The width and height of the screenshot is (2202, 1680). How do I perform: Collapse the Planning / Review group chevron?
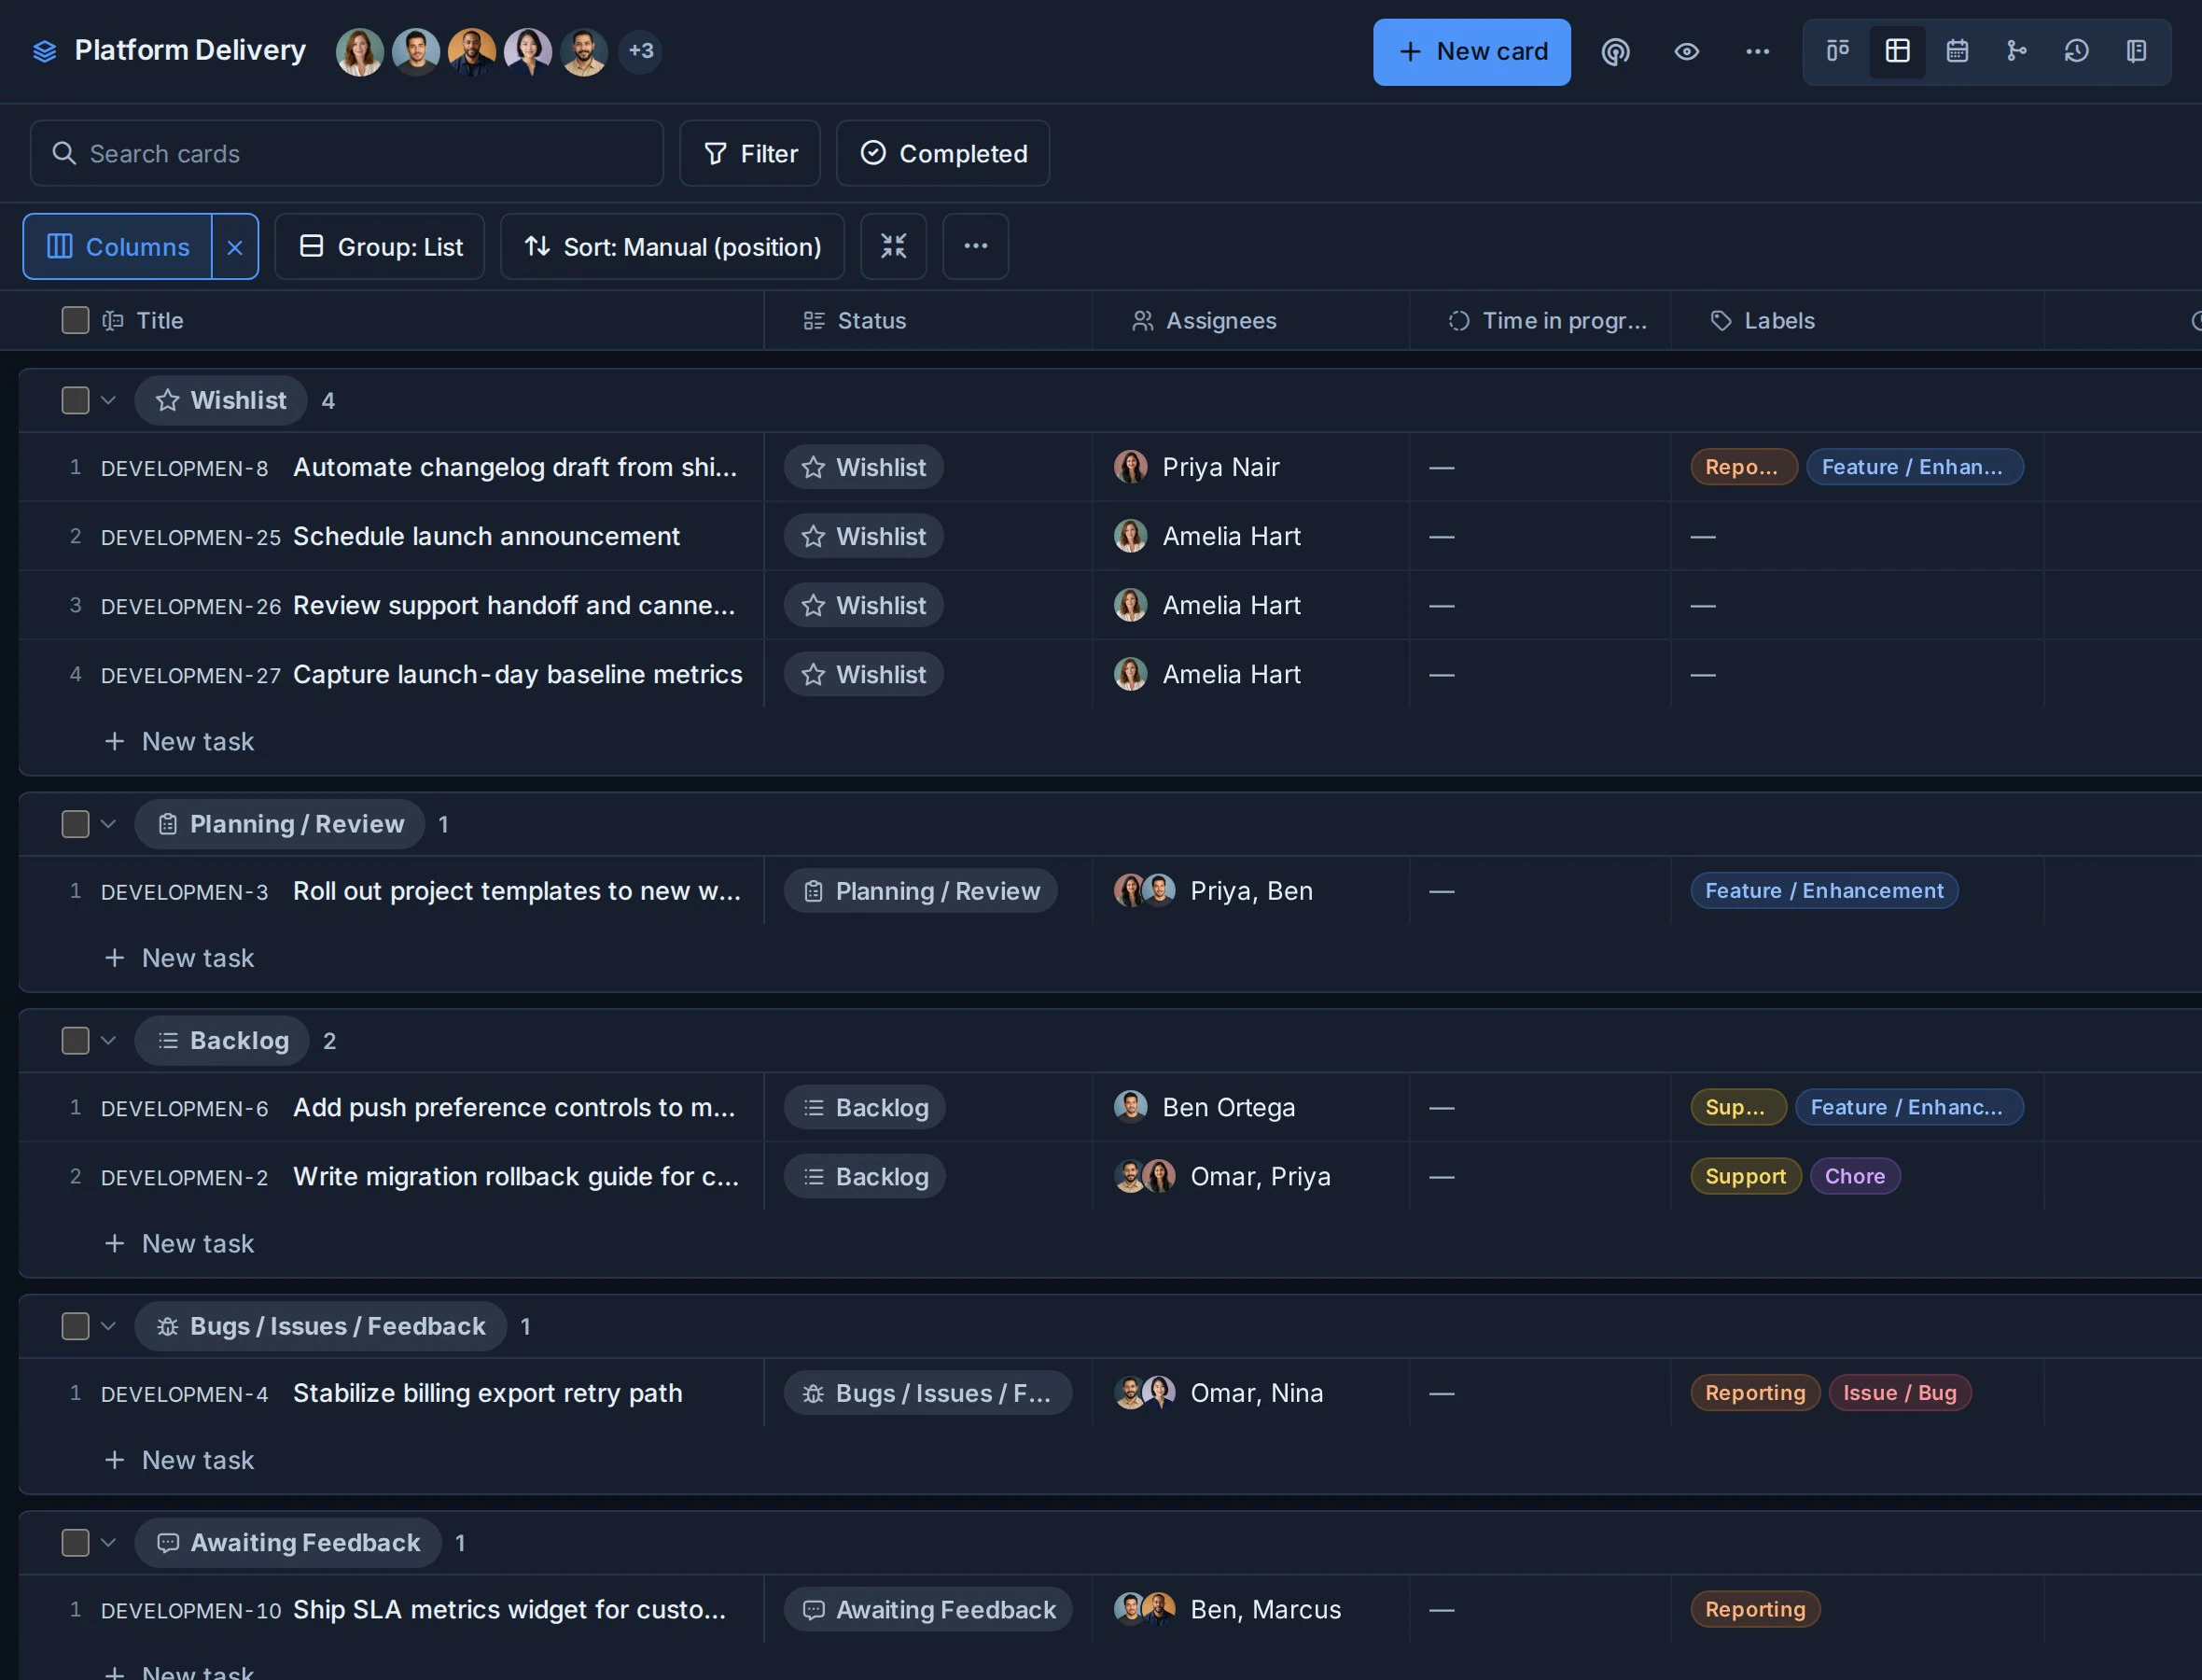(x=109, y=824)
